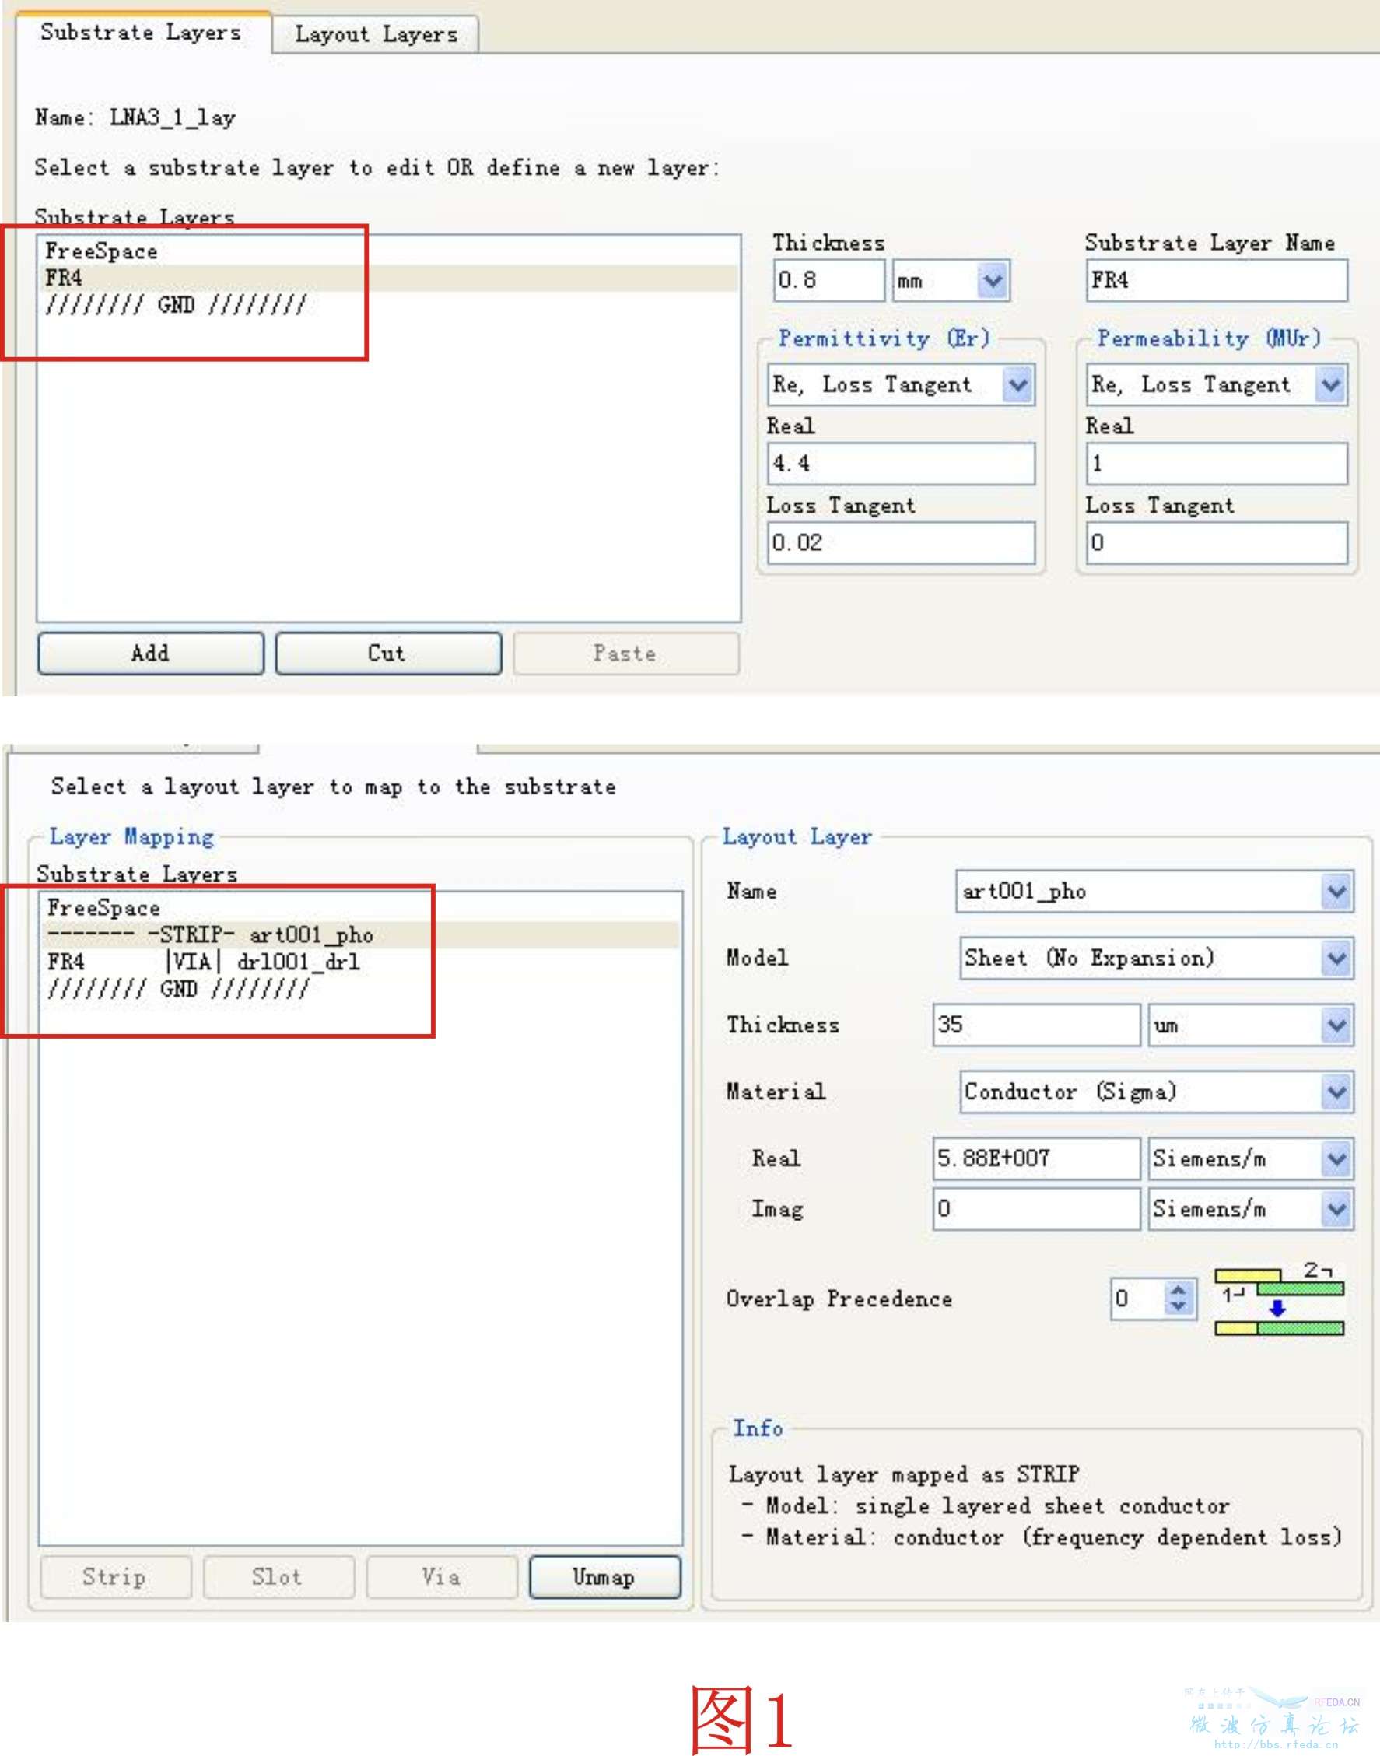Screen dimensions: 1380x1756
Task: Click the substrate Thickness field showing 0.8
Action: tap(828, 280)
